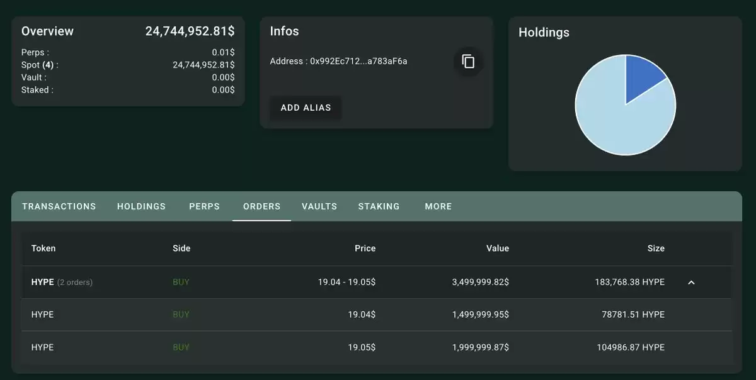Collapse the HYPE 2 orders group chevron

tap(691, 282)
